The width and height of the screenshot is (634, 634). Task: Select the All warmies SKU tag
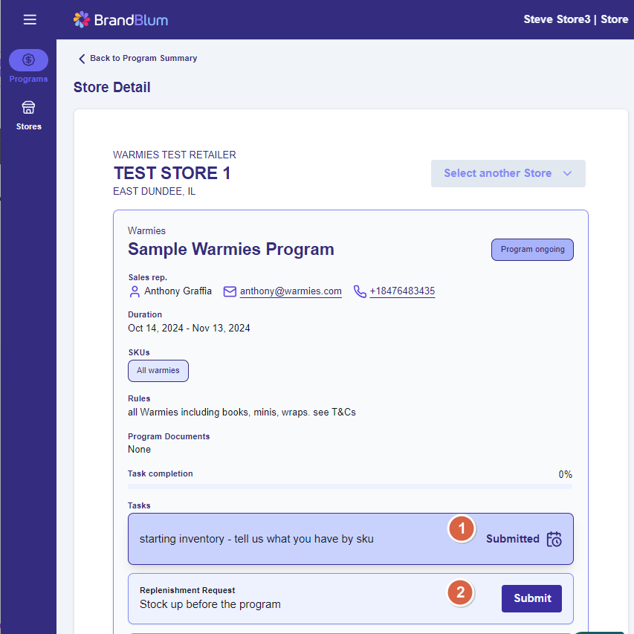158,371
